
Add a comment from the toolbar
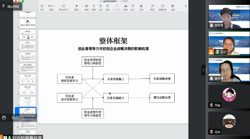(133, 7)
